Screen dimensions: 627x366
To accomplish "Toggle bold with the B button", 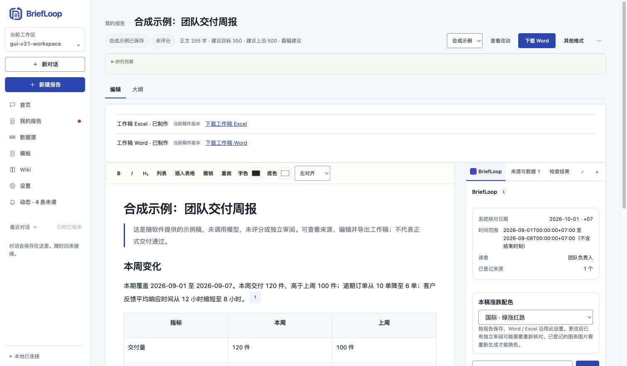I will pyautogui.click(x=119, y=173).
